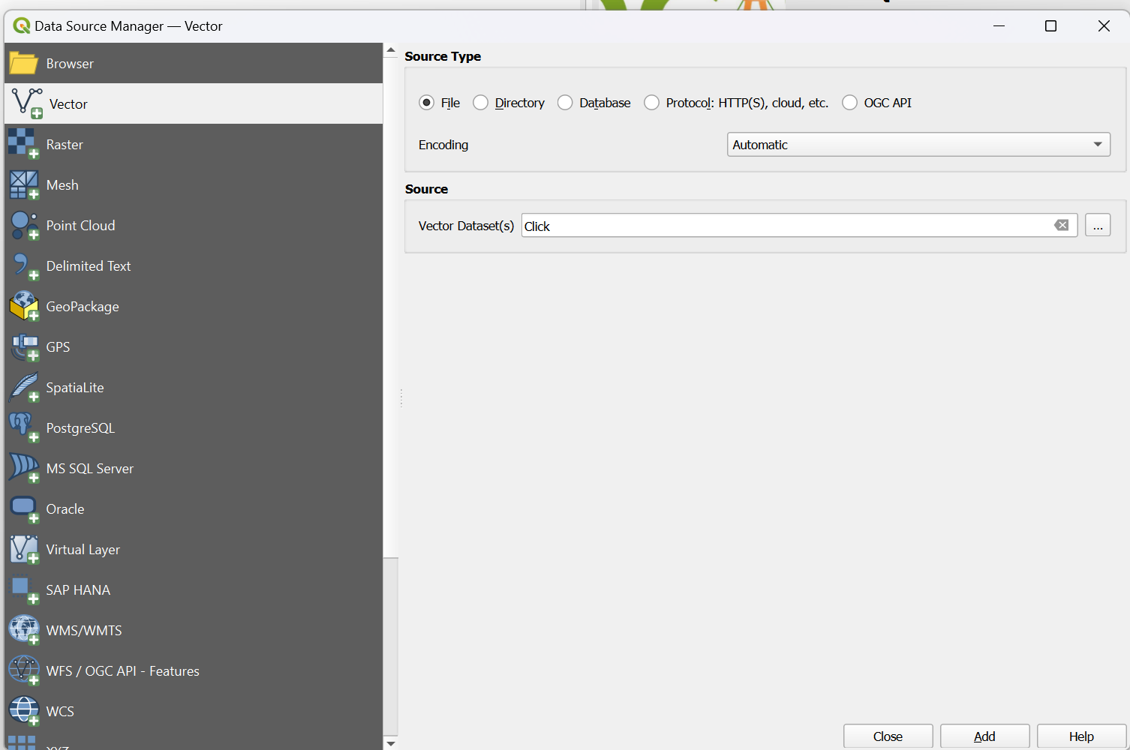Choose the Oracle database icon

coord(23,508)
